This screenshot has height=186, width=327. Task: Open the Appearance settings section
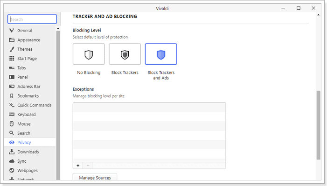(x=29, y=40)
